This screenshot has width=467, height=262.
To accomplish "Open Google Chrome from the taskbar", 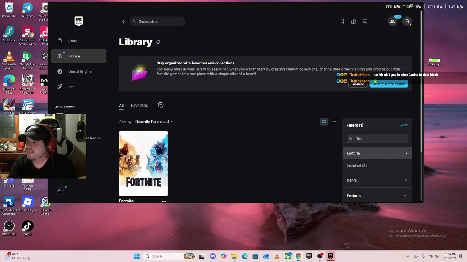I will point(298,256).
